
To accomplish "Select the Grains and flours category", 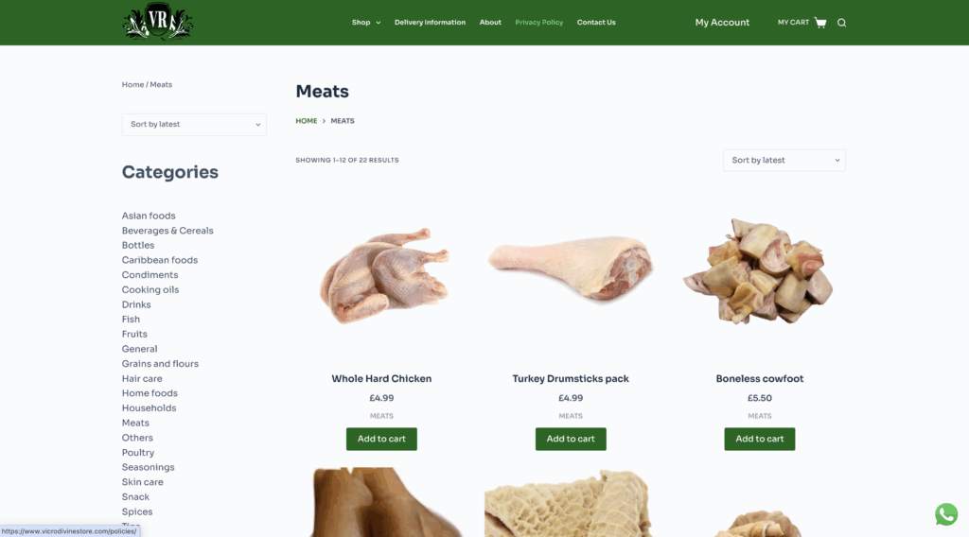I will coord(160,364).
